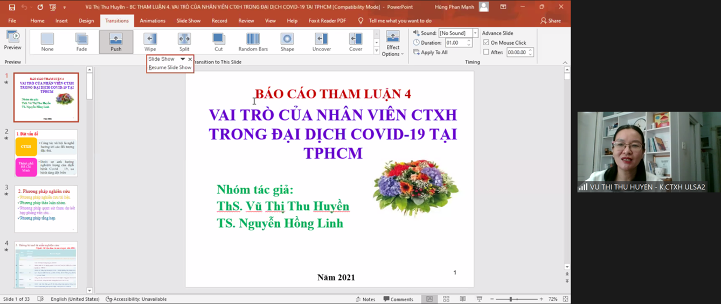Click Apply To All button
721x304 pixels.
(431, 52)
